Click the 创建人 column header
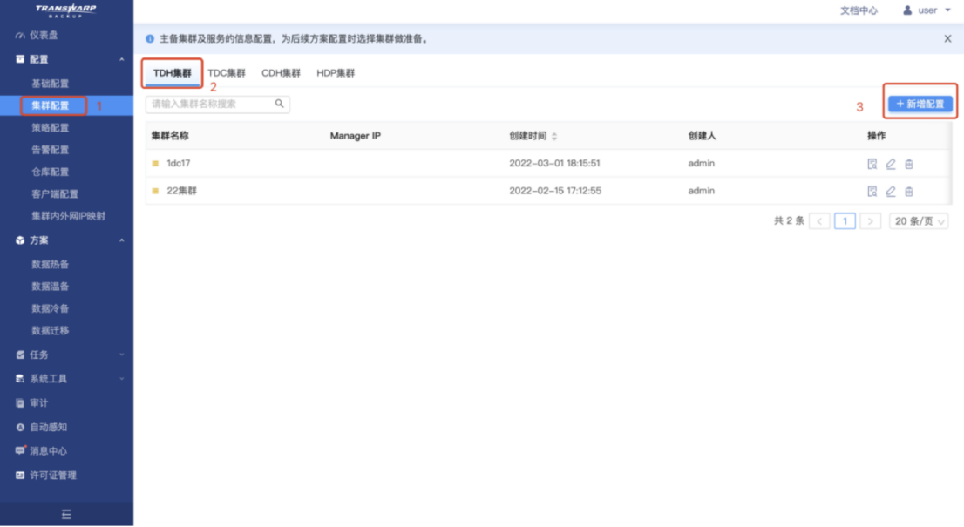Screen dimensions: 964x527 pyautogui.click(x=703, y=136)
